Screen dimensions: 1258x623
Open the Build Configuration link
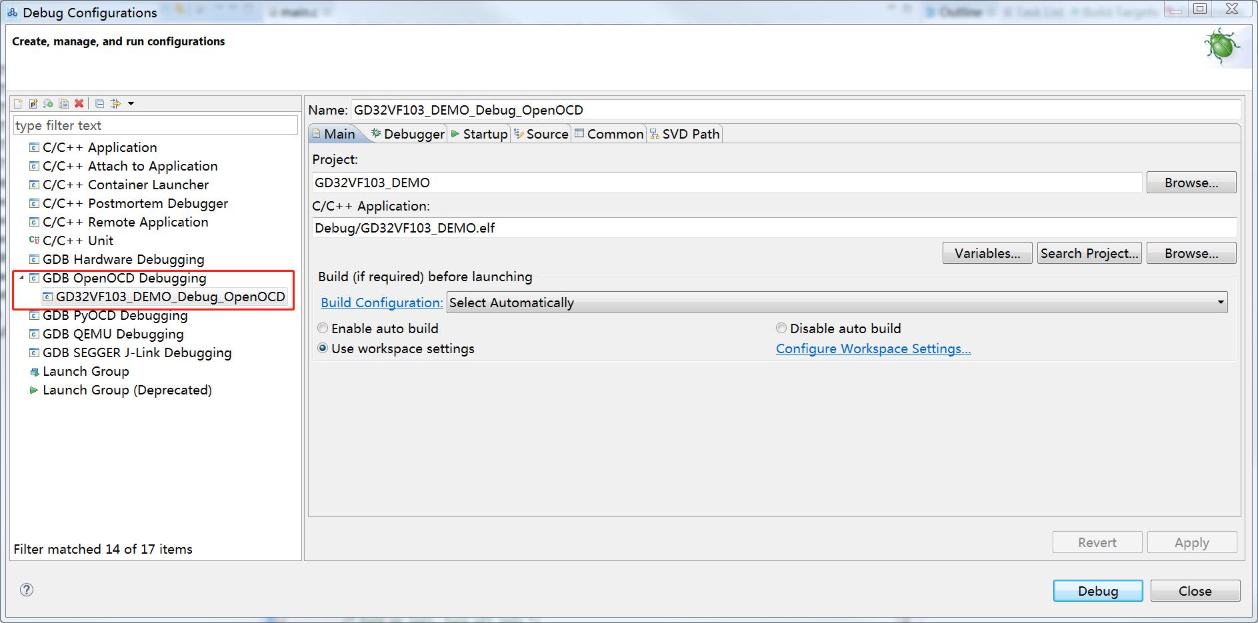381,303
